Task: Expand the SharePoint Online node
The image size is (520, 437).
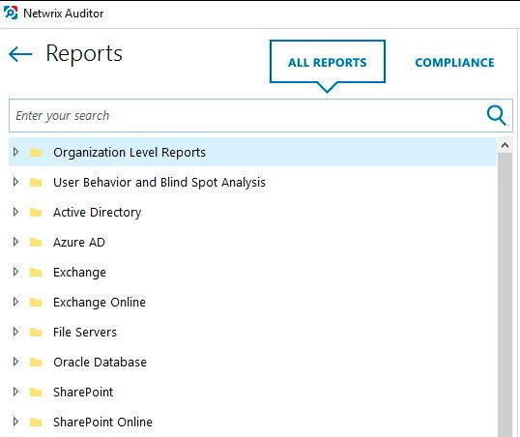Action: [15, 422]
